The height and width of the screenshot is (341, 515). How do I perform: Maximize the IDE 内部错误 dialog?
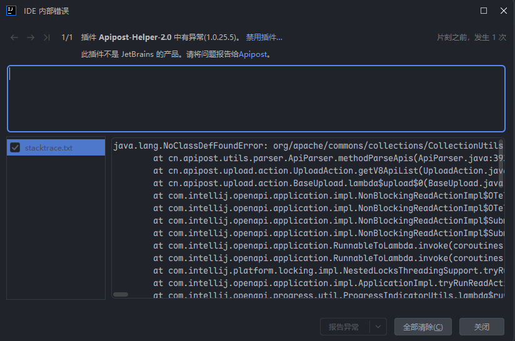click(x=484, y=11)
